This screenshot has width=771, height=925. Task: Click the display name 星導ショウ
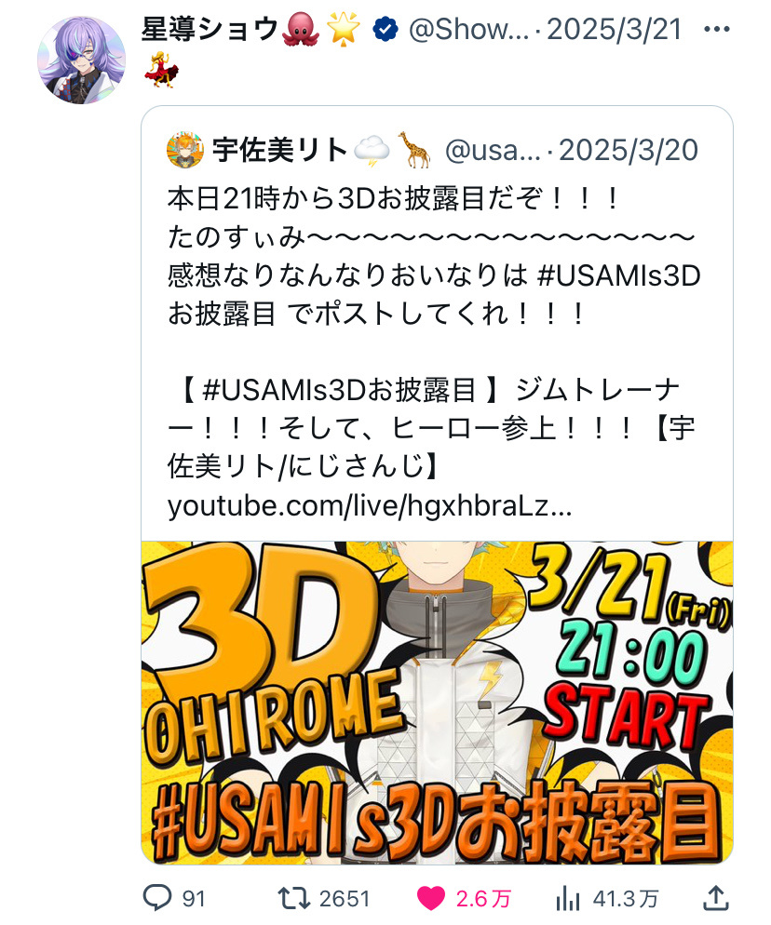pos(210,29)
